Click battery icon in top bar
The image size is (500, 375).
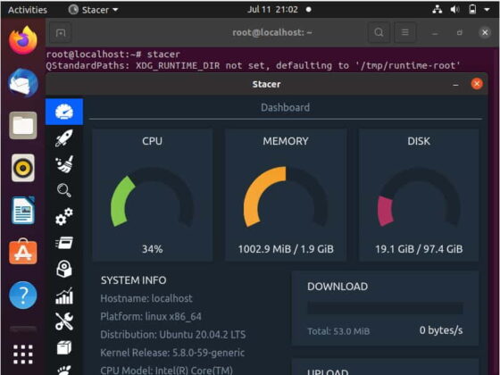click(472, 10)
